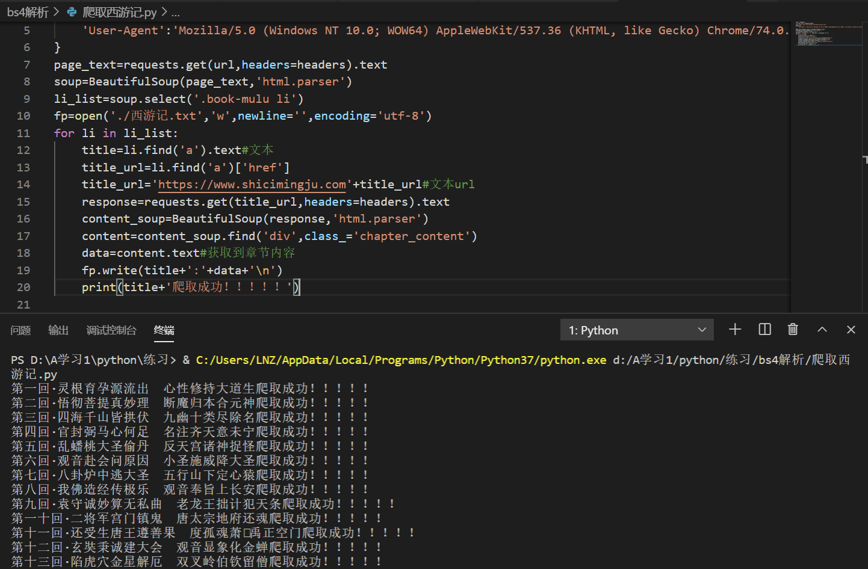The width and height of the screenshot is (868, 569).
Task: Click line number 10 in the gutter
Action: point(23,115)
